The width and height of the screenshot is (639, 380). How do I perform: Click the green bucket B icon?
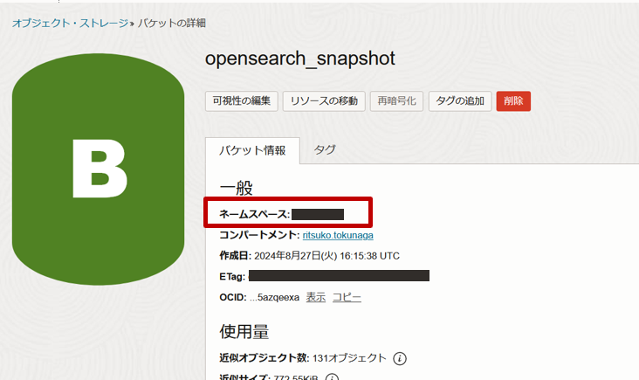(x=99, y=169)
